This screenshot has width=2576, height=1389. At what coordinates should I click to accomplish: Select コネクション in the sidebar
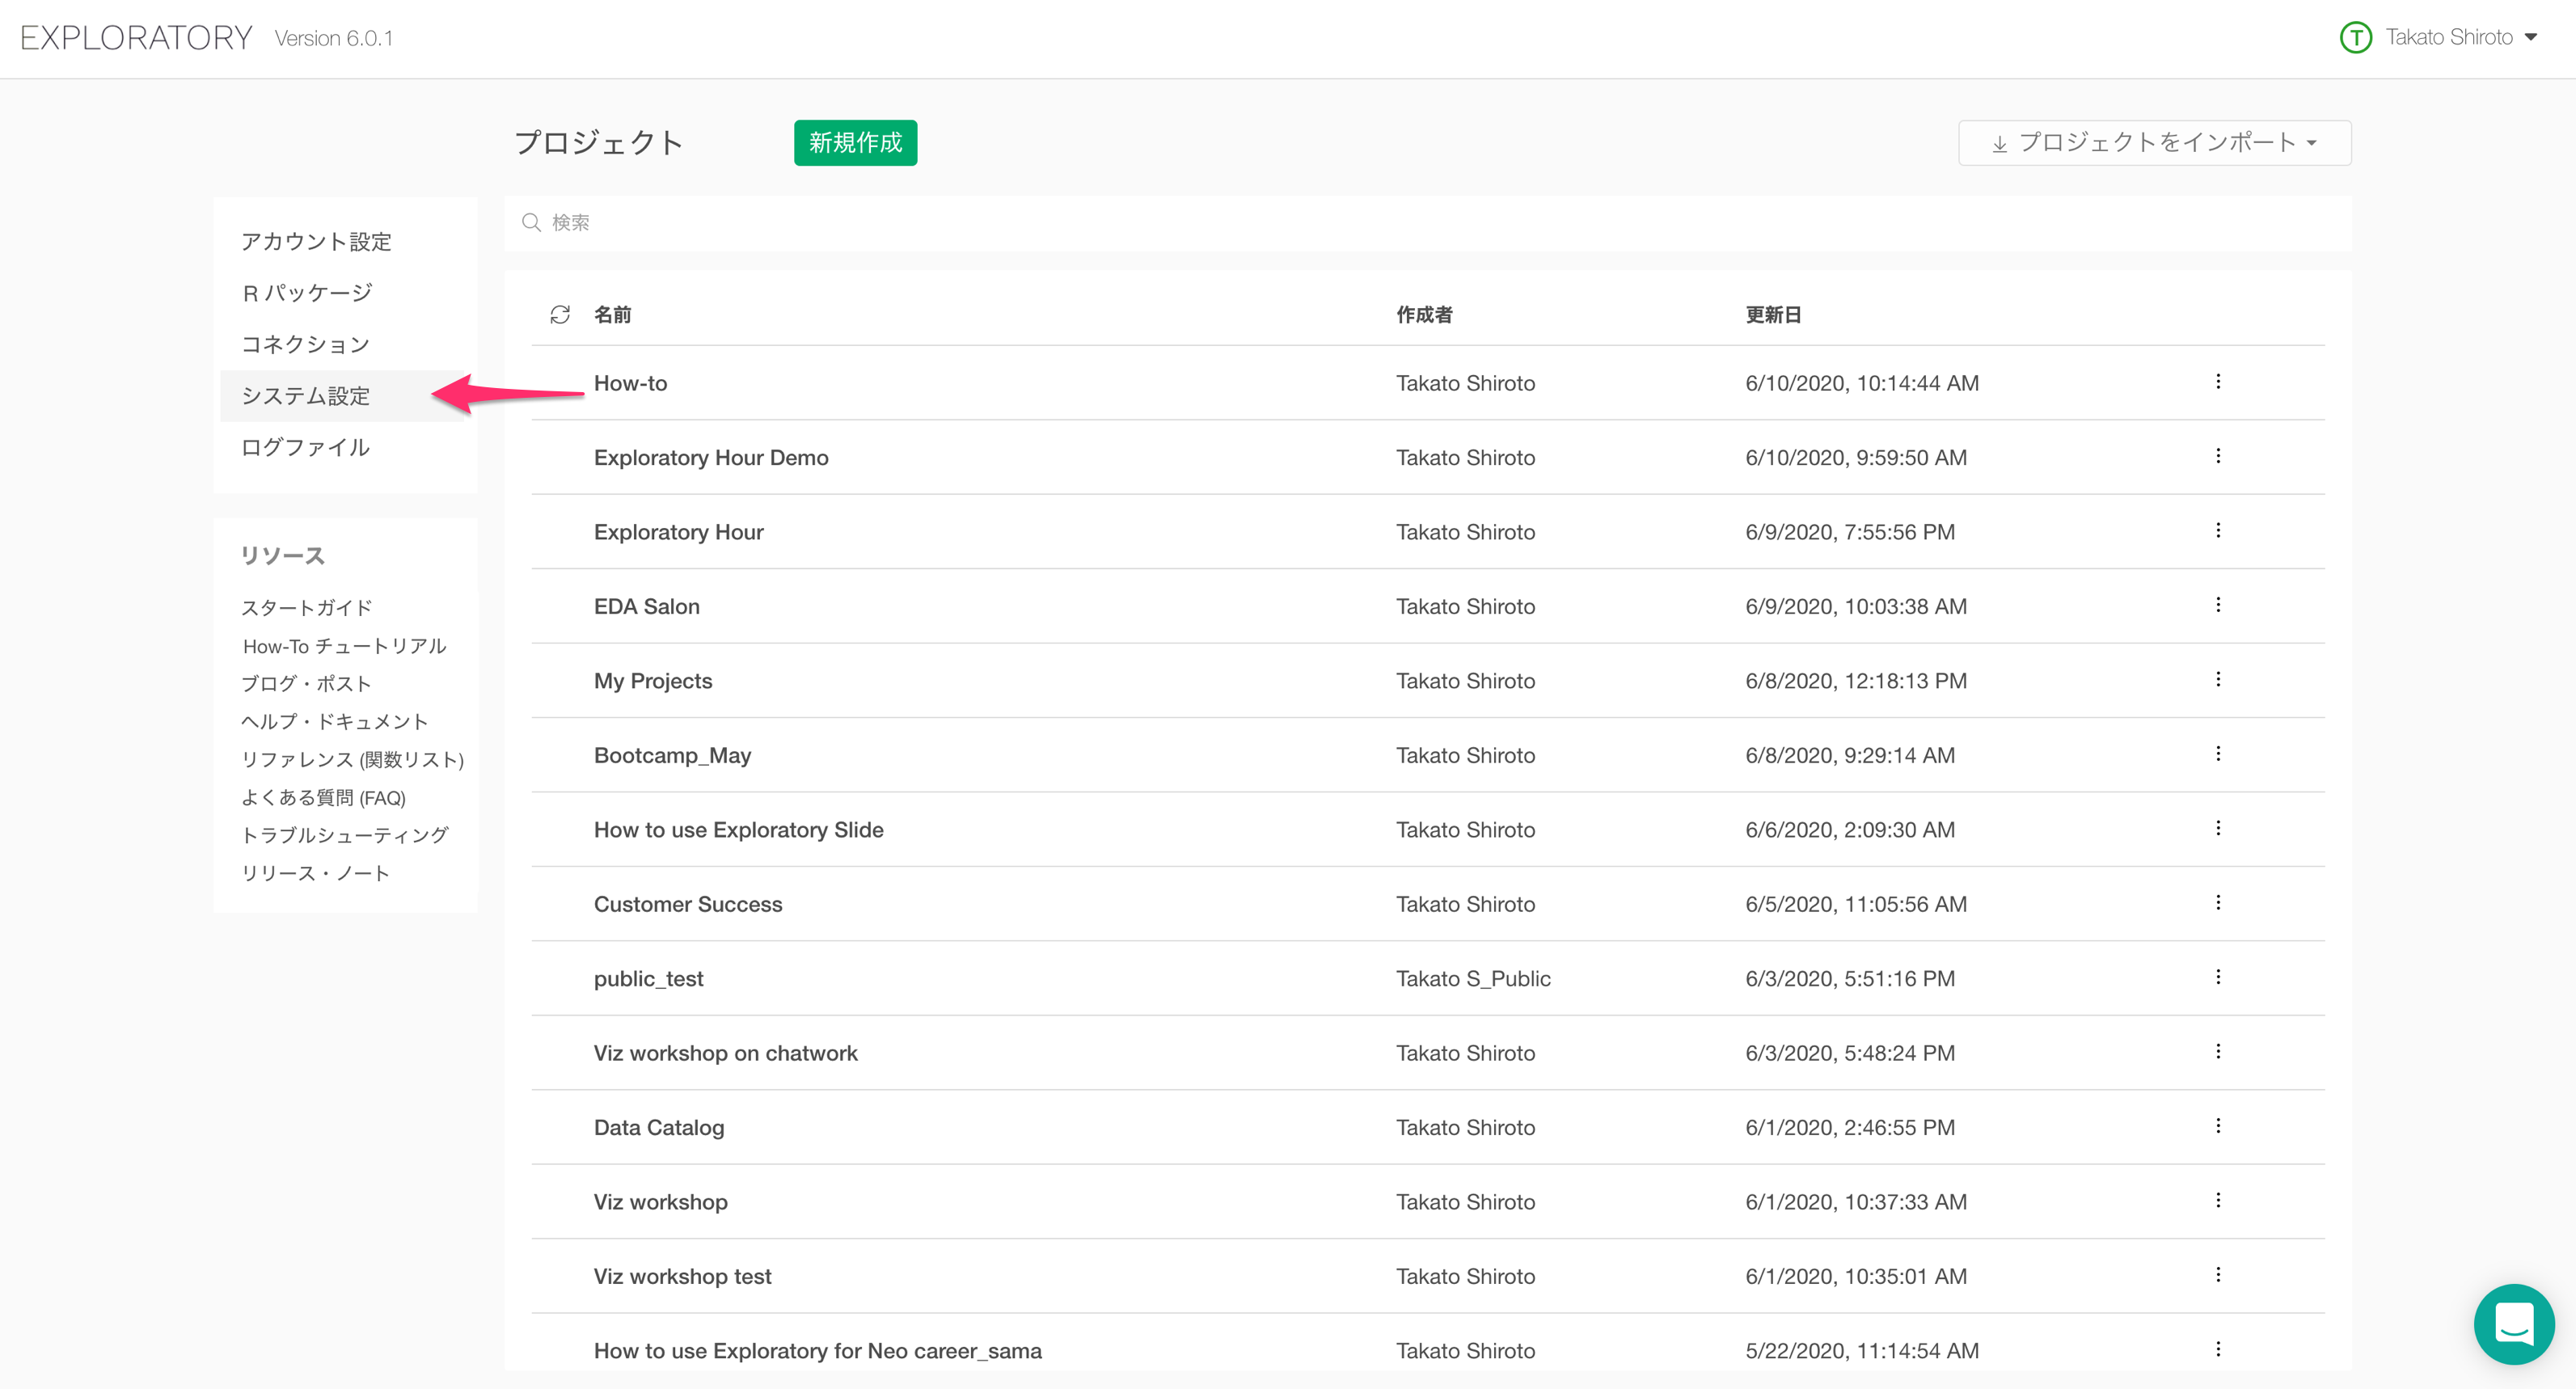[305, 344]
